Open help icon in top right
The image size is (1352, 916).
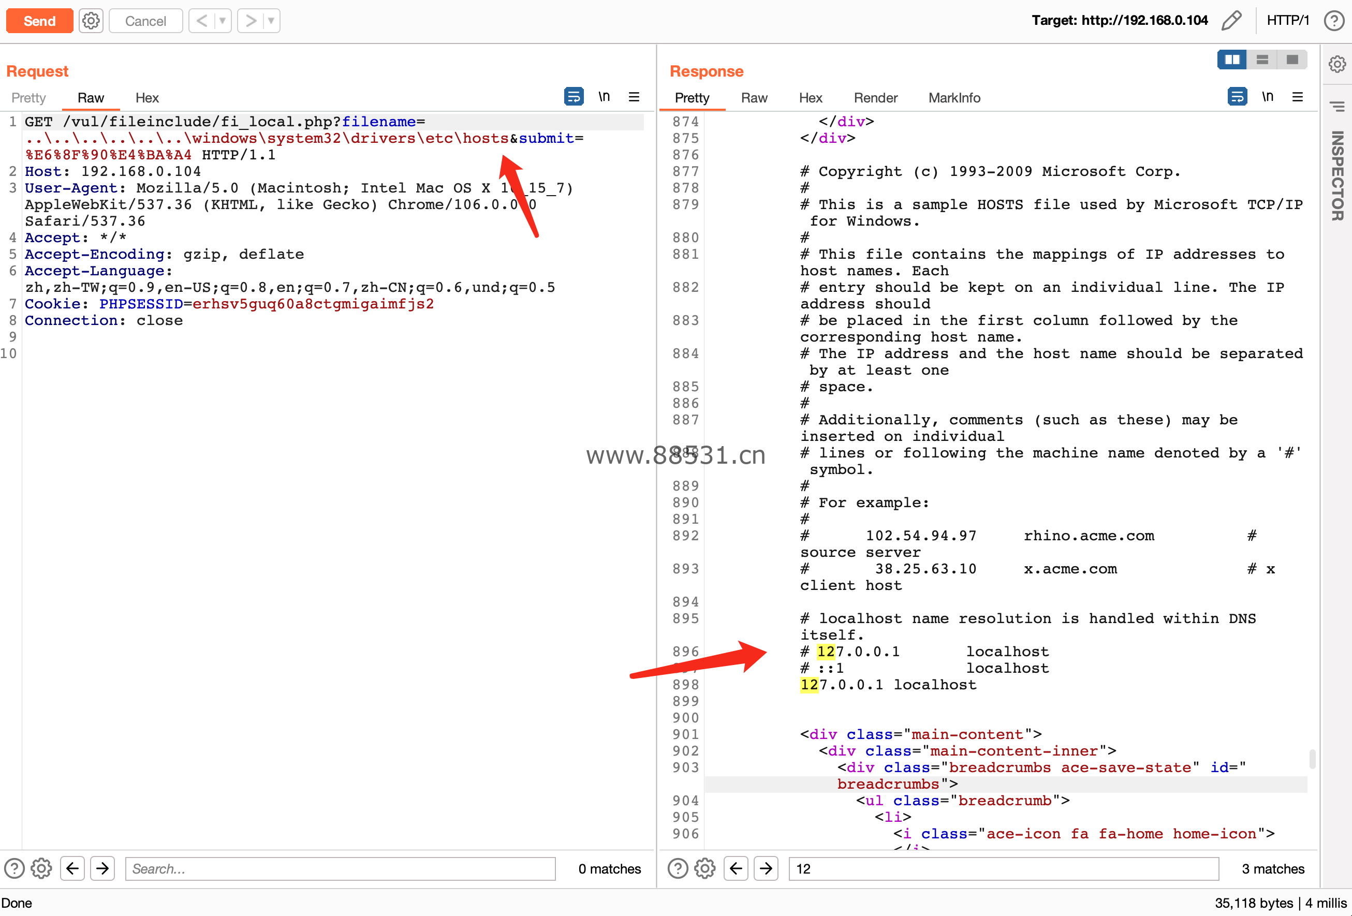(1333, 20)
